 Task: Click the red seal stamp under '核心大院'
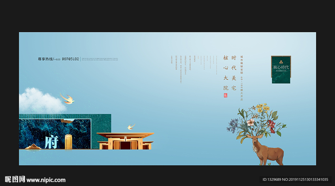pyautogui.click(x=225, y=95)
